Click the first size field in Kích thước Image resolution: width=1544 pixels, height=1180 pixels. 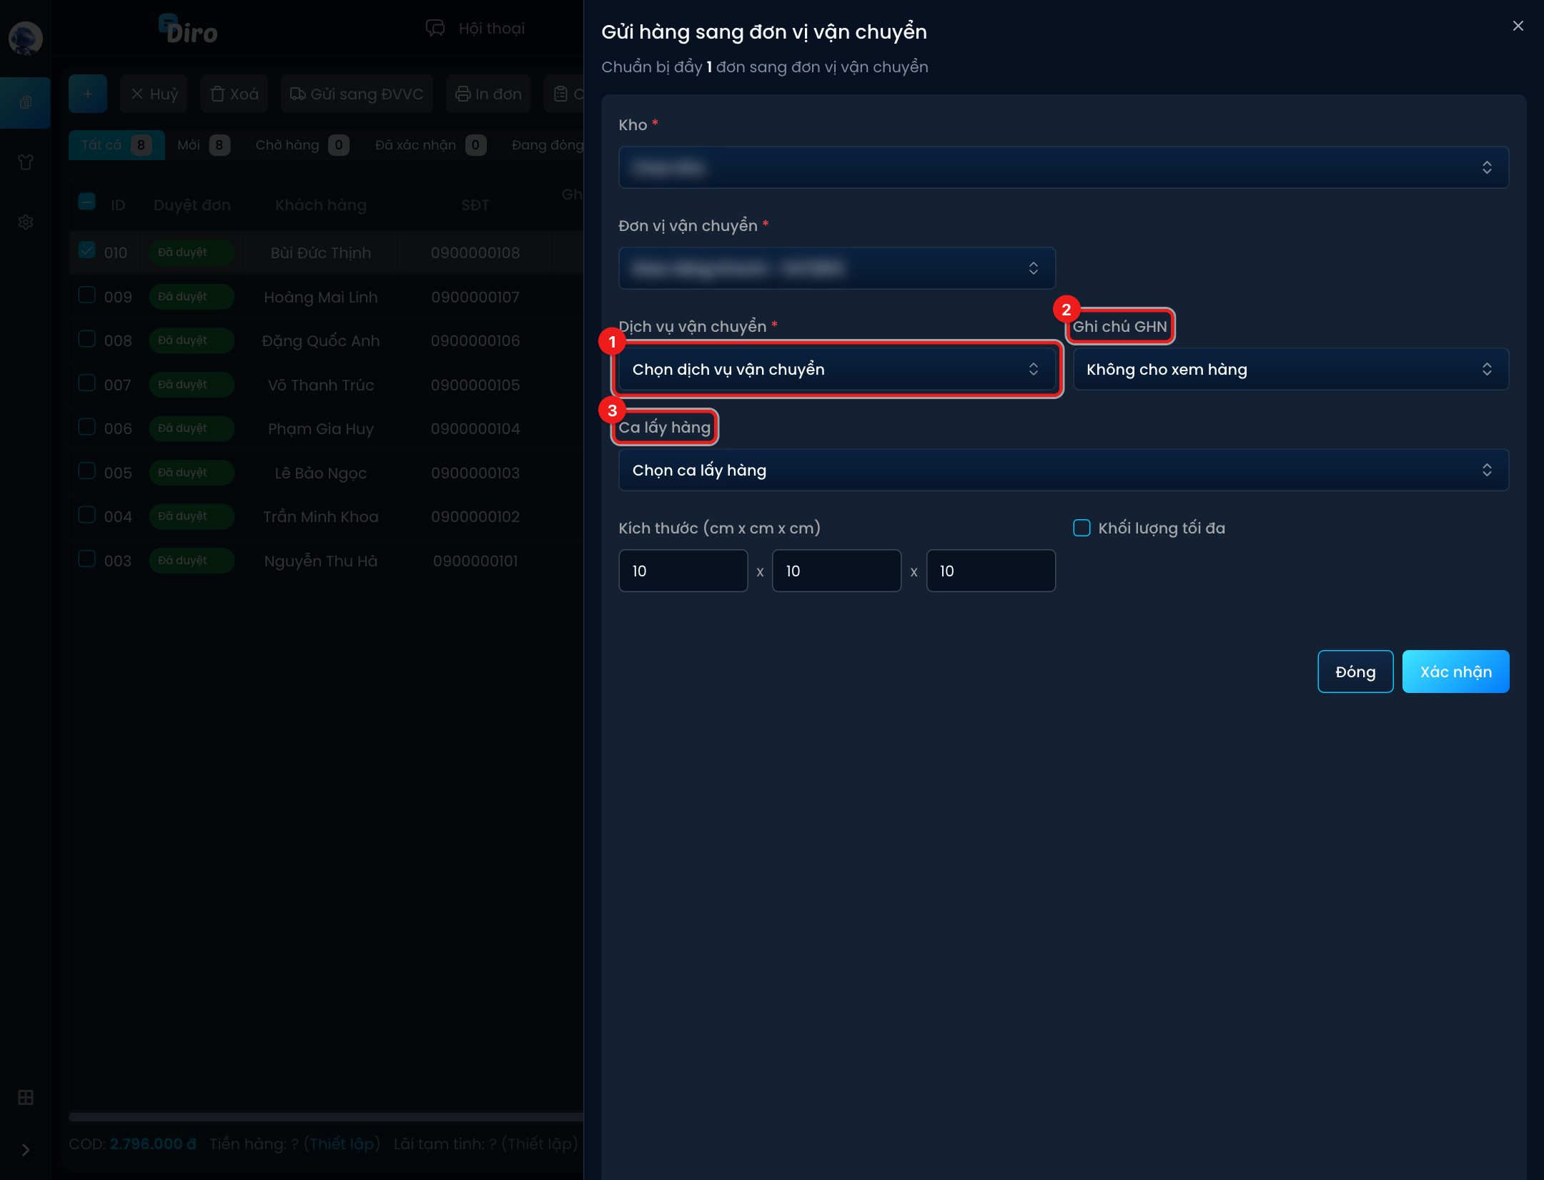[683, 571]
